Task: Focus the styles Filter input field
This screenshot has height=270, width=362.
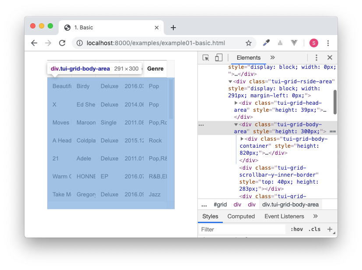Action: tap(242, 229)
